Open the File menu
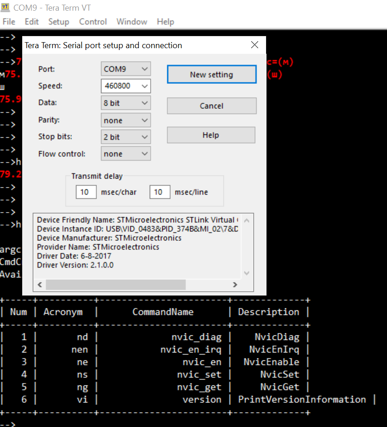Viewport: 387px width, 427px height. [x=9, y=22]
